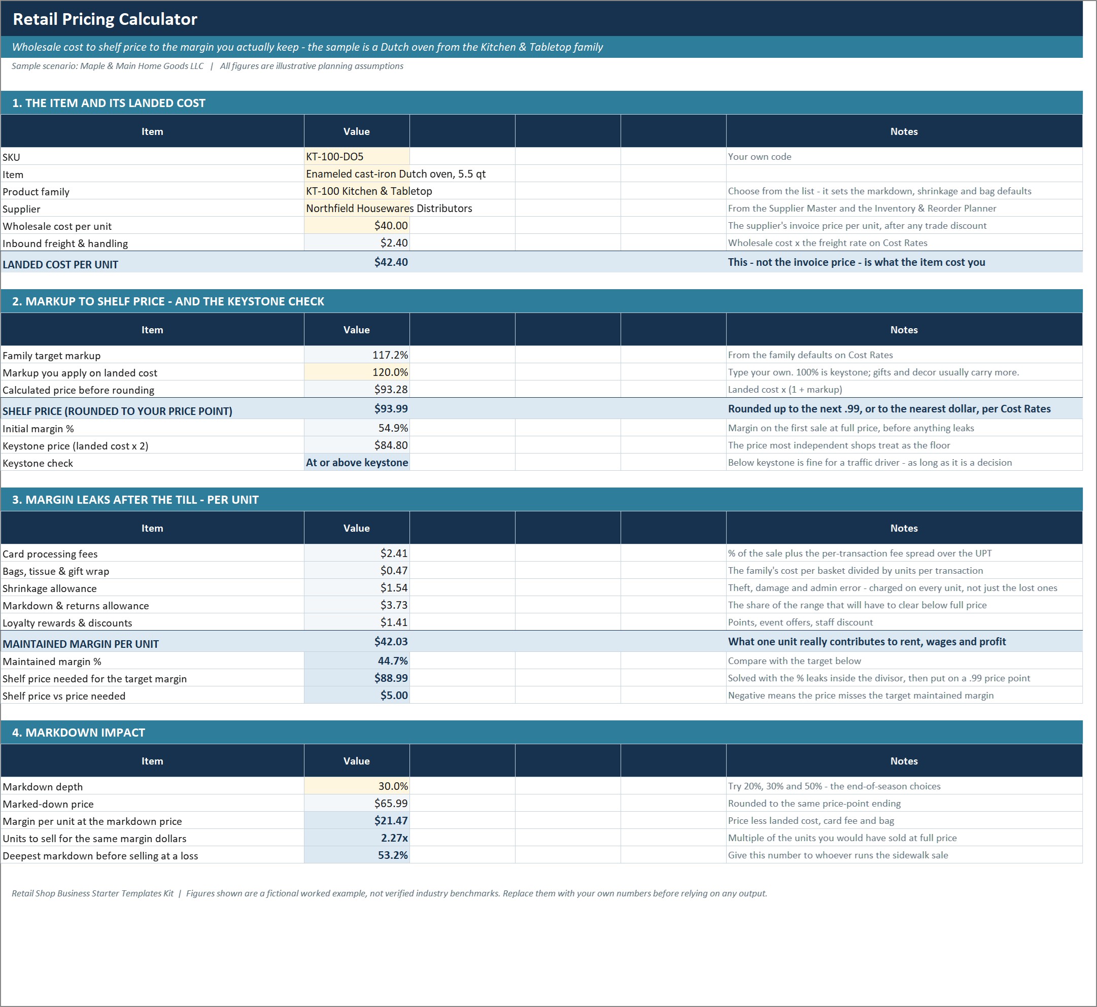The width and height of the screenshot is (1097, 1007).
Task: Click the Deepest markdown 53.2% value
Action: click(x=356, y=855)
